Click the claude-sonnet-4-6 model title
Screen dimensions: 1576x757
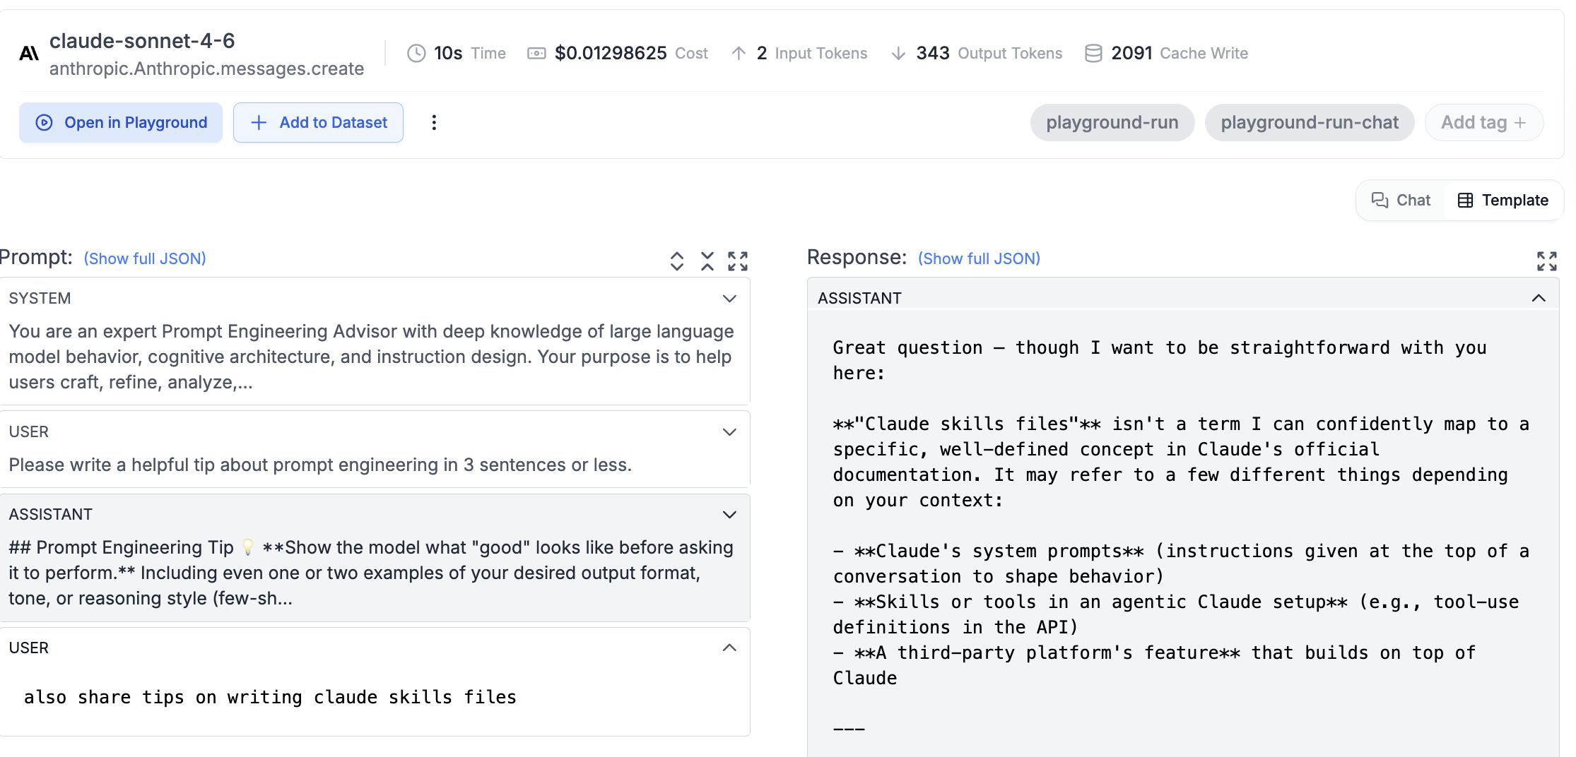tap(142, 41)
